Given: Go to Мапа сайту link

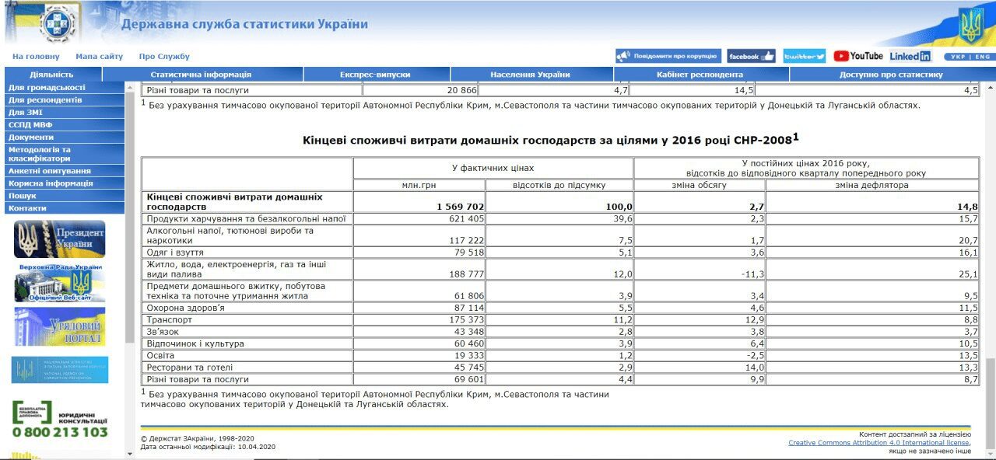Looking at the screenshot, I should [99, 57].
